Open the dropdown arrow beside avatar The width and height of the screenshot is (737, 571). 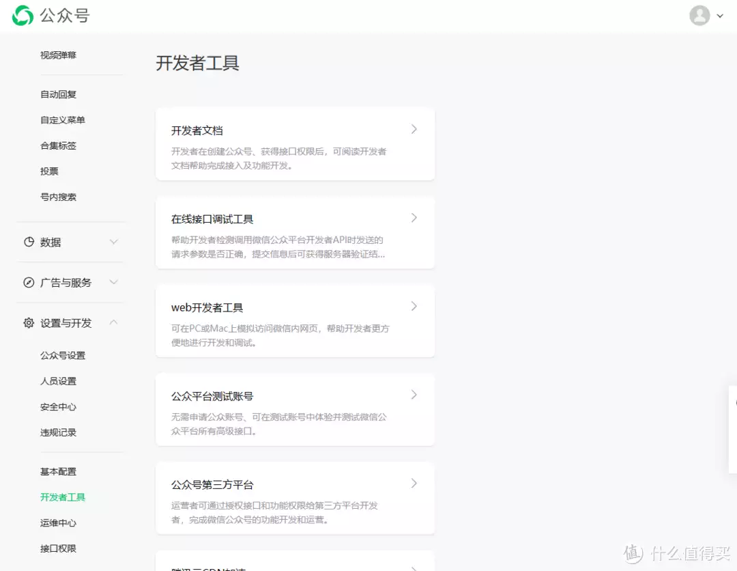tap(720, 16)
